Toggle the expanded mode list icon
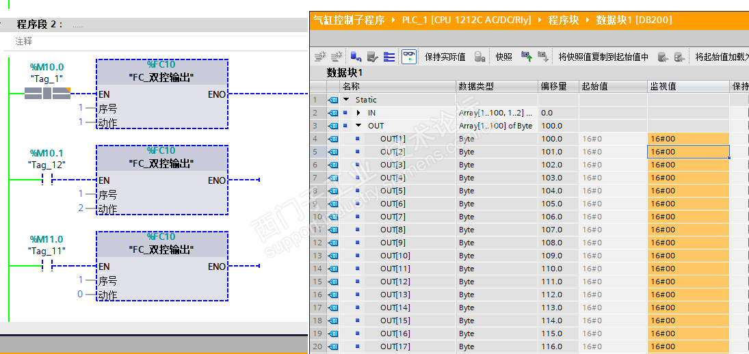 (389, 57)
